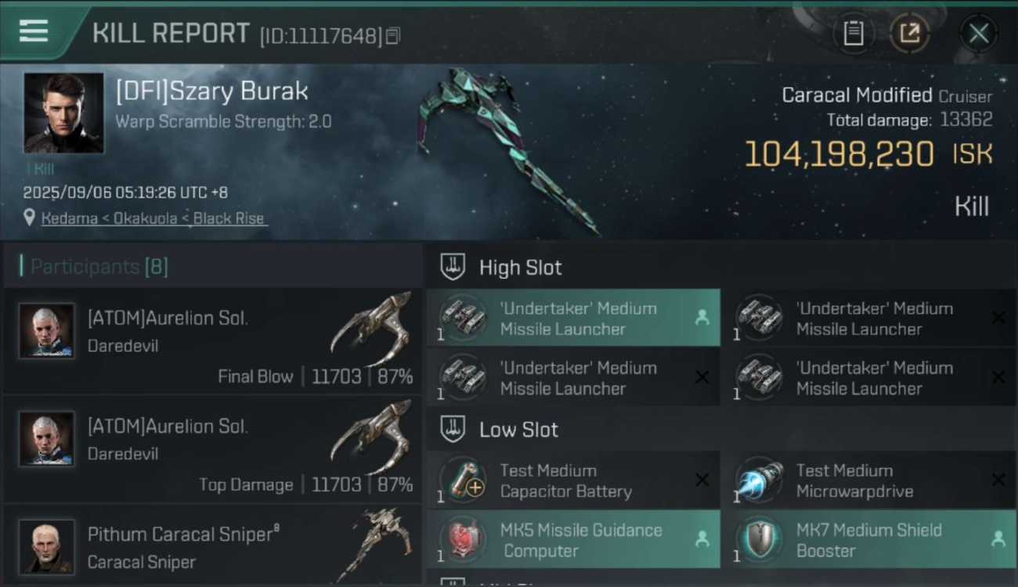
Task: Click the Test Medium Capacitor Battery icon
Action: tap(462, 480)
